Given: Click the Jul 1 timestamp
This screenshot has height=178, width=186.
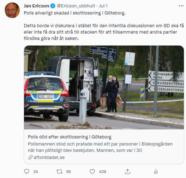Looking at the screenshot, I should (103, 6).
